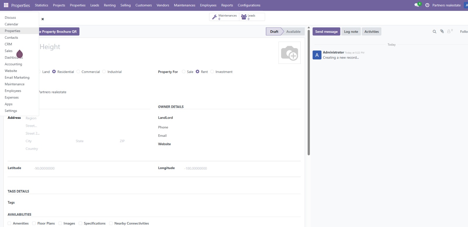
Task: Open the chat conversations icon
Action: pyautogui.click(x=417, y=5)
